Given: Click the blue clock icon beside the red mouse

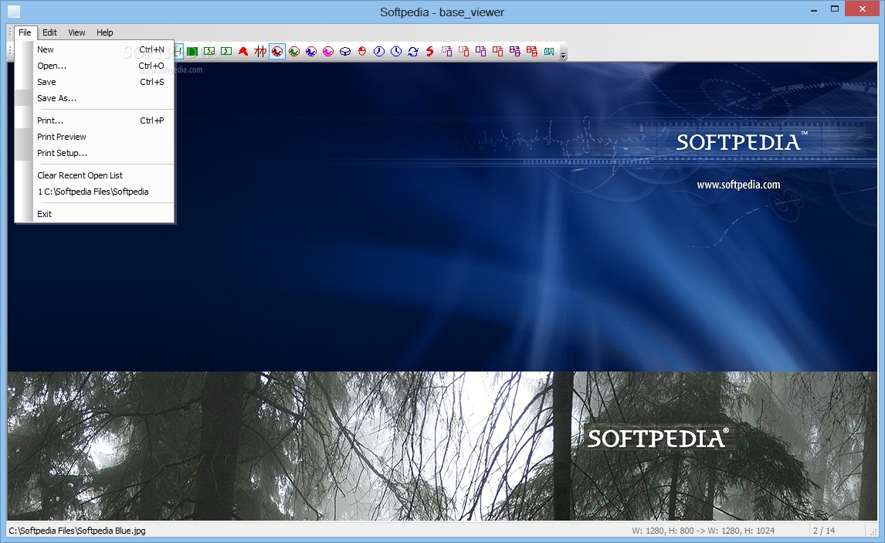Looking at the screenshot, I should [x=379, y=51].
